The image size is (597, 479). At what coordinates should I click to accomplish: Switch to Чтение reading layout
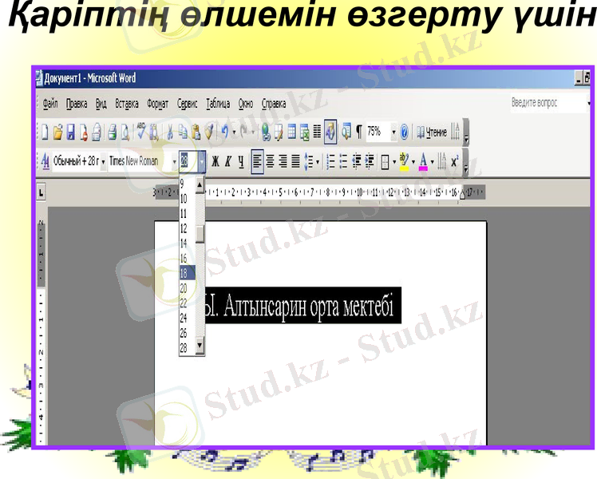click(x=431, y=133)
